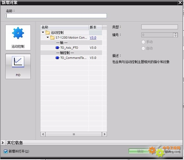Expand the 其它信息 section
Image resolution: width=184 pixels, height=160 pixels.
3,143
